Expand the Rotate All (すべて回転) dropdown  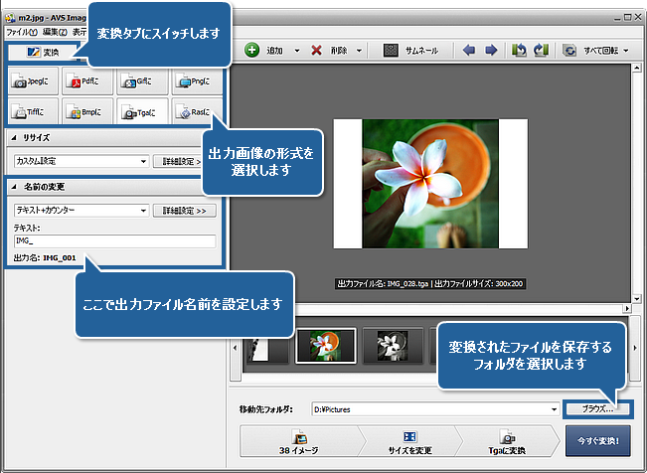pyautogui.click(x=626, y=50)
